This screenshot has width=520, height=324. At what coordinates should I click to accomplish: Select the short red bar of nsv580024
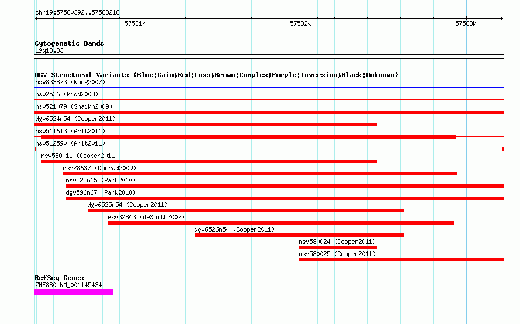(x=338, y=247)
